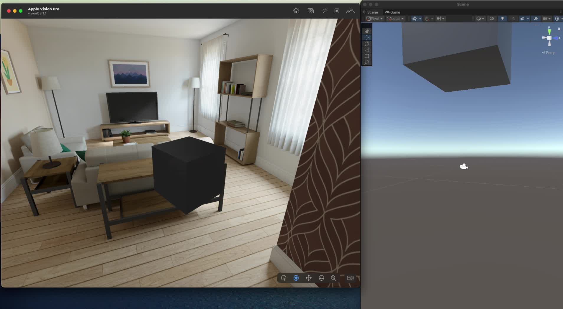Select the Hand tool in Unity

pos(367,31)
